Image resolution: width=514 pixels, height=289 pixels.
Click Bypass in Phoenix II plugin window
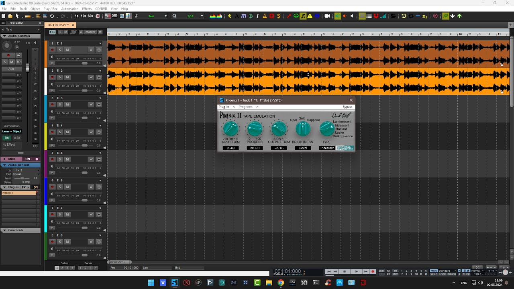click(347, 107)
